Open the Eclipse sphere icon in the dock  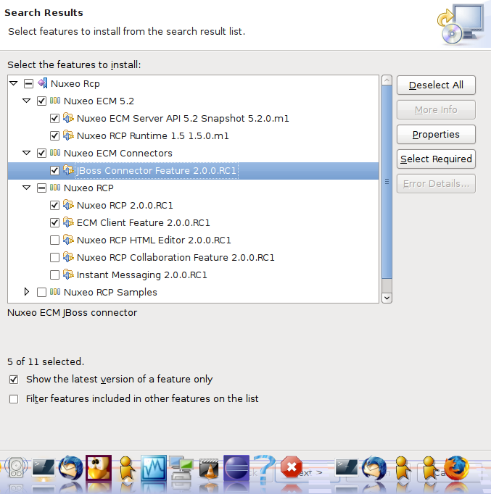coord(236,468)
